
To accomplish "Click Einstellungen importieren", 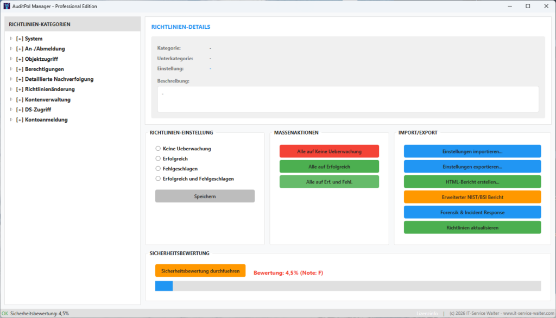I will (472, 151).
